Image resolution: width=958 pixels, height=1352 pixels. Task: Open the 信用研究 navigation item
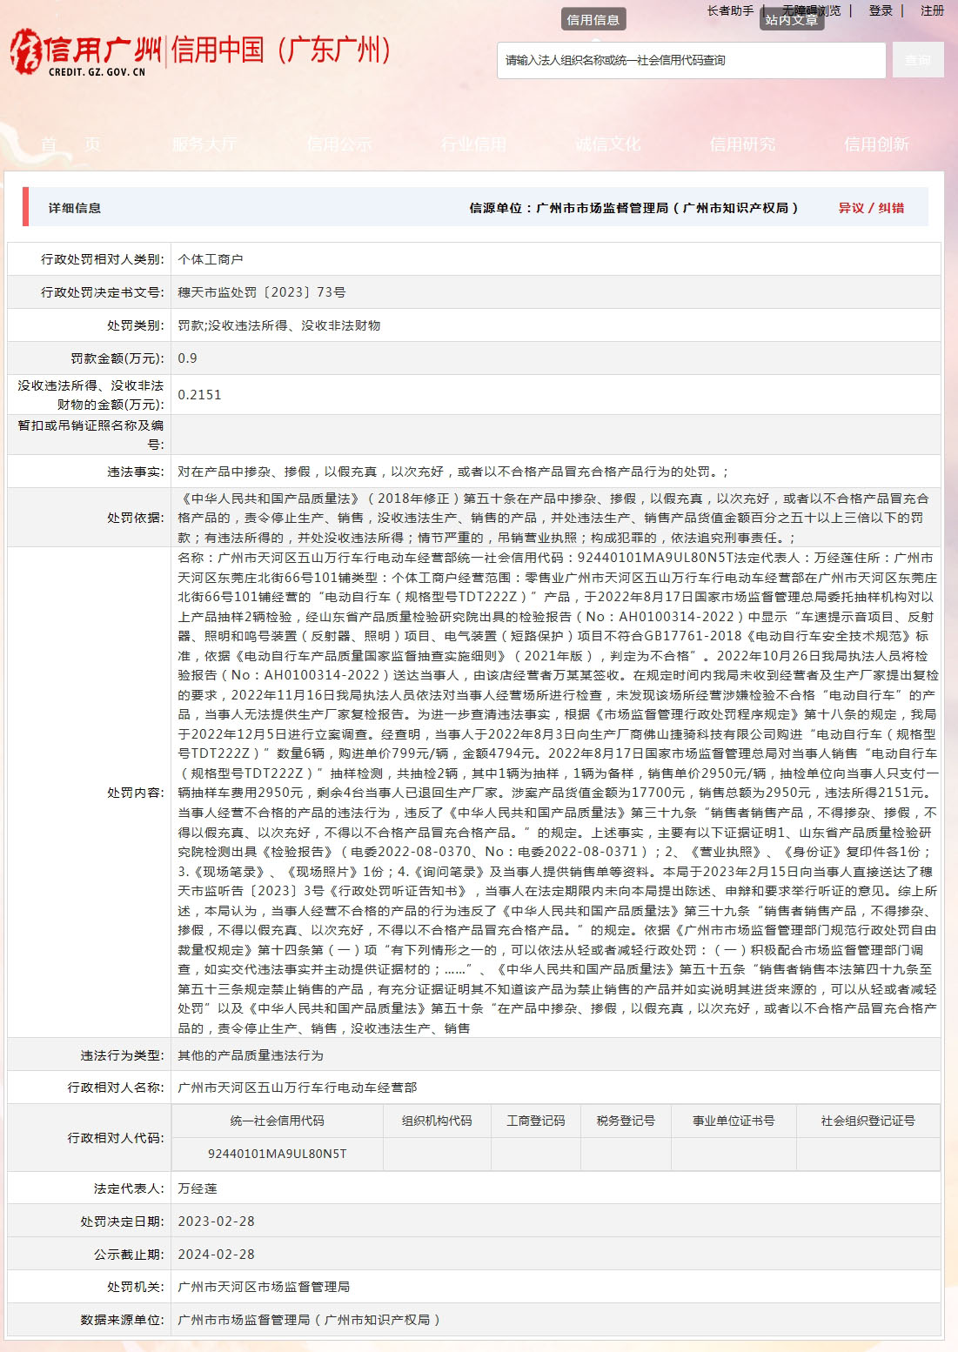(742, 144)
